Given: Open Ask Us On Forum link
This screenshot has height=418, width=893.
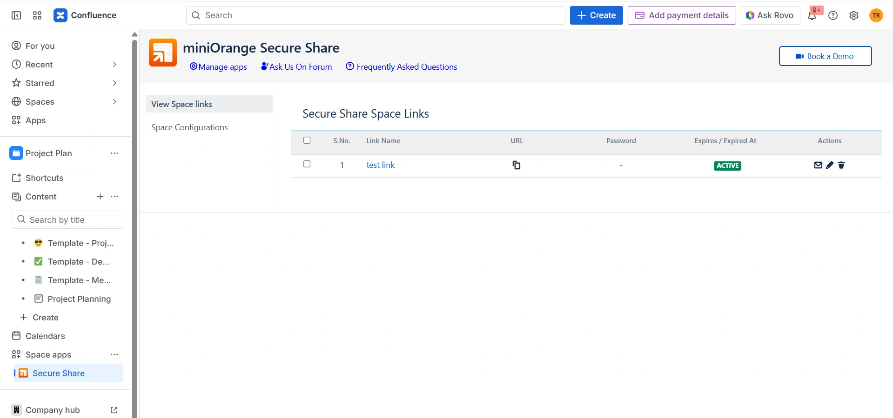Looking at the screenshot, I should coord(296,67).
